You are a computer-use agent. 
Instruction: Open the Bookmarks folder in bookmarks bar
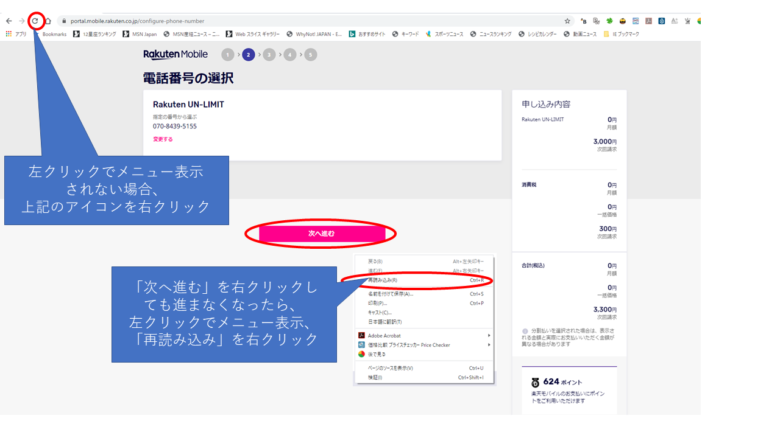54,34
